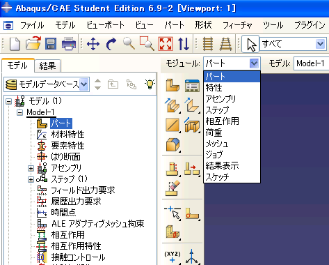Viewport: 329px width, 265px height.
Task: Click the New model database icon
Action: click(15, 44)
